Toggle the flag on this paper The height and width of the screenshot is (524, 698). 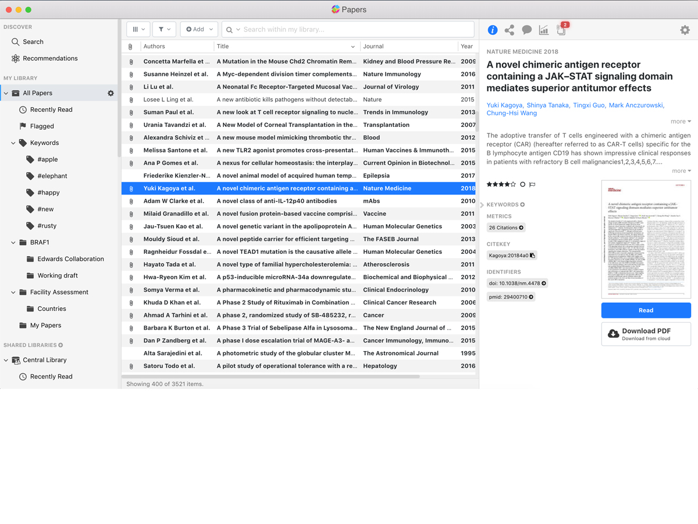pos(532,185)
